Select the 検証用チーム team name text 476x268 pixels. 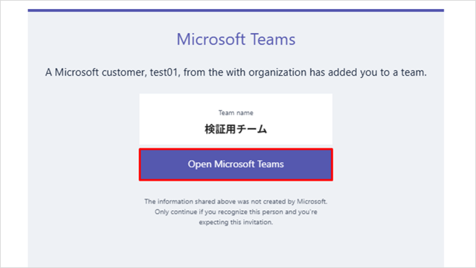236,130
